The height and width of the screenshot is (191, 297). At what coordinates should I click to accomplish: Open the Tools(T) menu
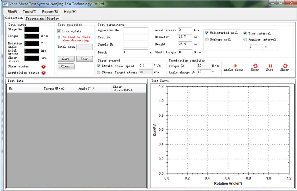click(x=29, y=12)
